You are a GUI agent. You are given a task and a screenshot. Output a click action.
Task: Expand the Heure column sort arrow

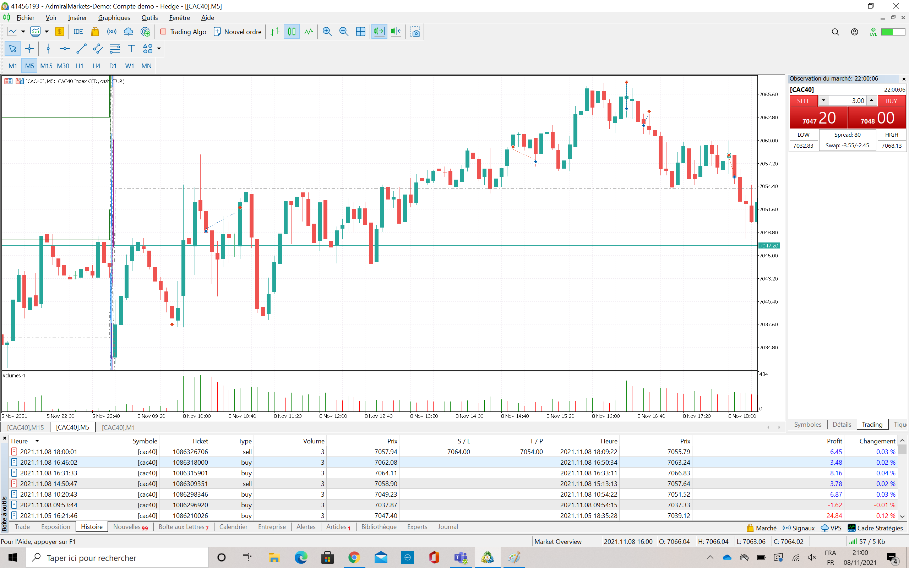tap(37, 441)
